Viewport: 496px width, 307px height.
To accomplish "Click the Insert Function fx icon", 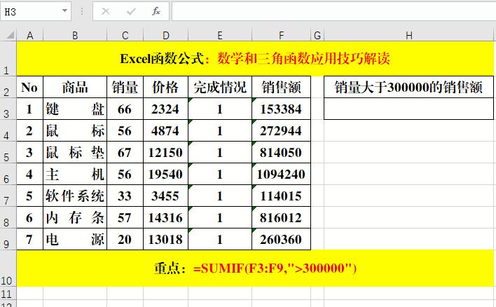I will click(156, 12).
